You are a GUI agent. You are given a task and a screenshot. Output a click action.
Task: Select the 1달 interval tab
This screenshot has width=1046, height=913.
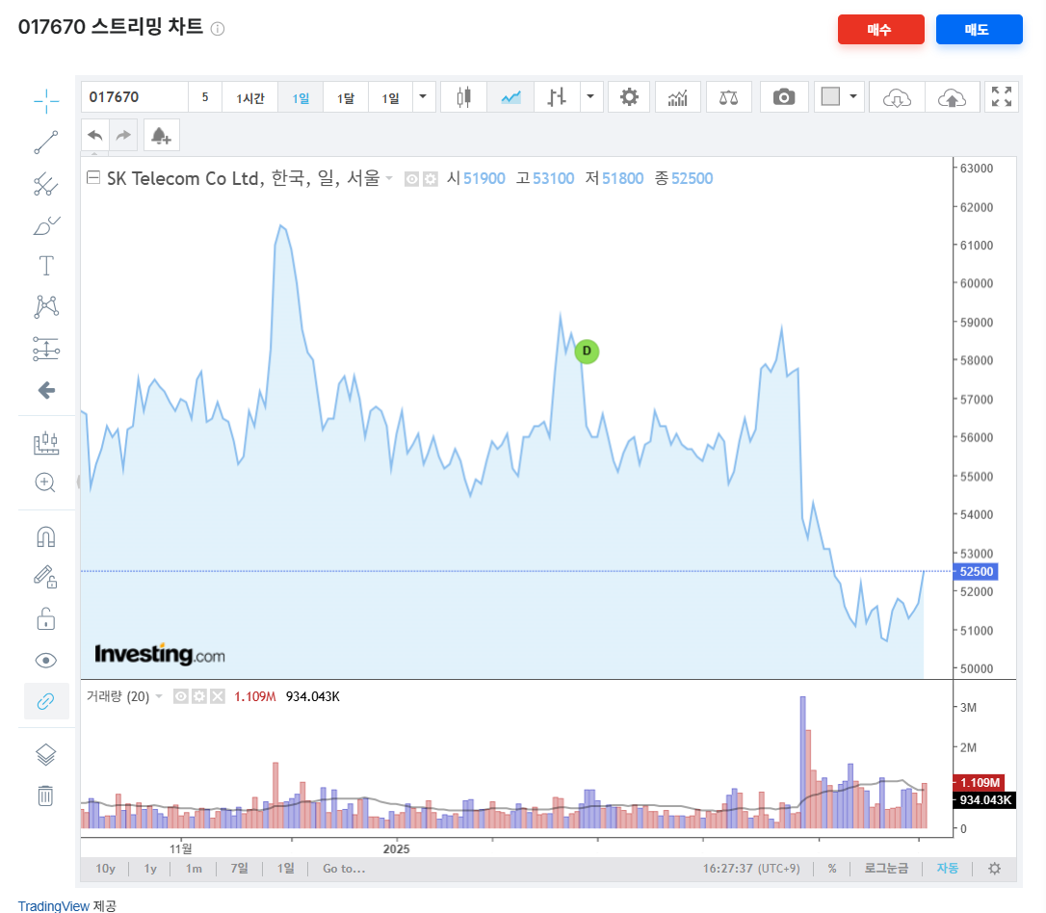pos(346,96)
